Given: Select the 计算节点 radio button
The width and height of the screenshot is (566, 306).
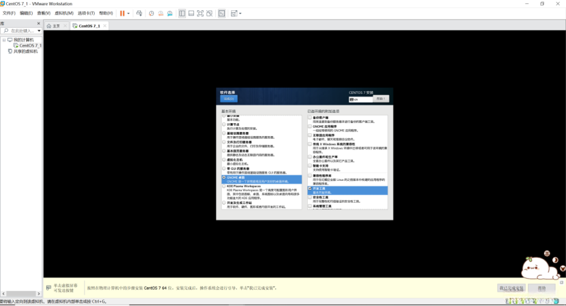Looking at the screenshot, I should tap(224, 124).
